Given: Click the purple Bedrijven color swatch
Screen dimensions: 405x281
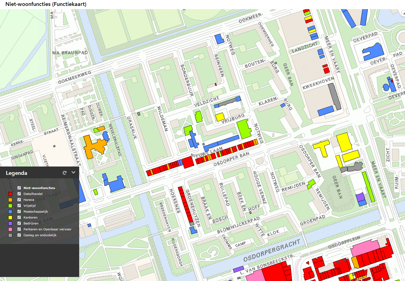Looking at the screenshot, I should coord(10,223).
